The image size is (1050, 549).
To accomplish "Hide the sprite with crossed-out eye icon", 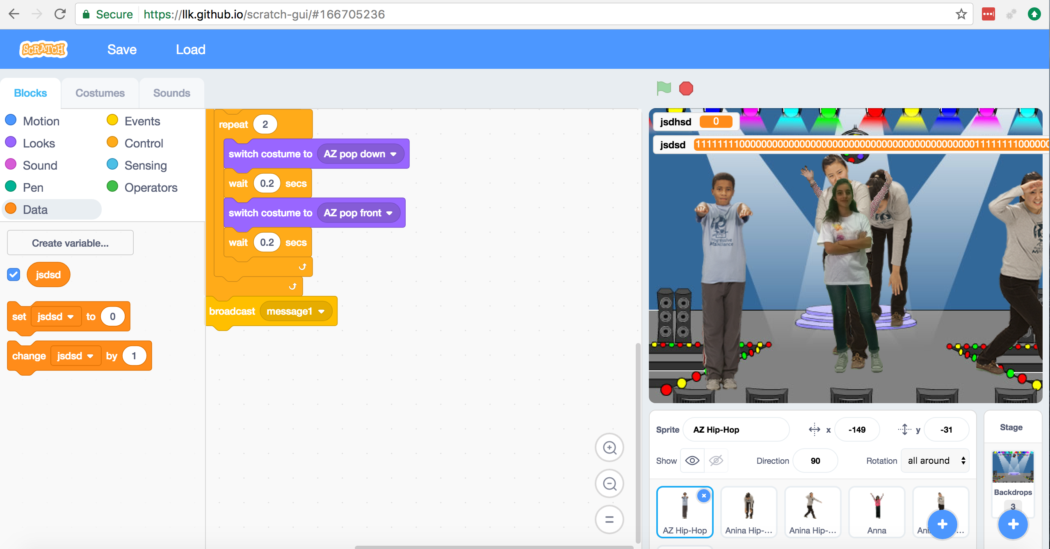I will click(716, 461).
